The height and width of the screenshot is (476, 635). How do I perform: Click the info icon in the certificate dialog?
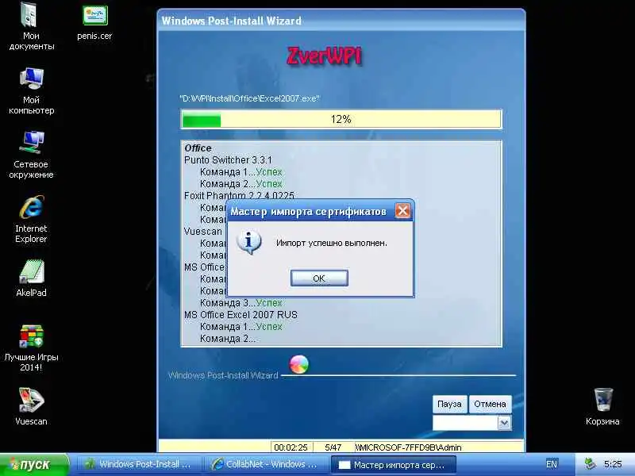(248, 242)
